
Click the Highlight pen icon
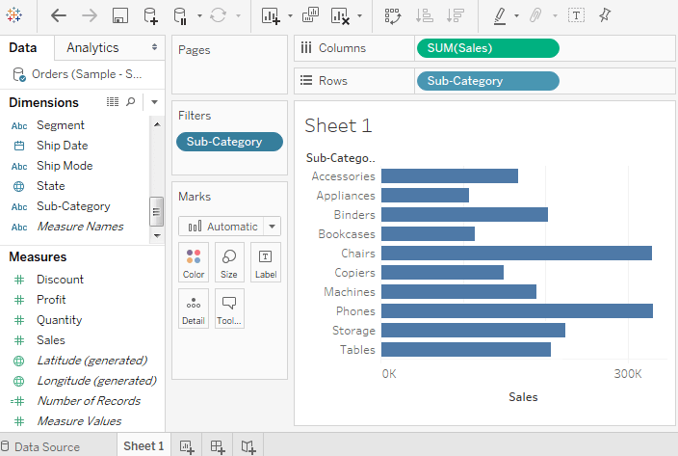[x=500, y=16]
